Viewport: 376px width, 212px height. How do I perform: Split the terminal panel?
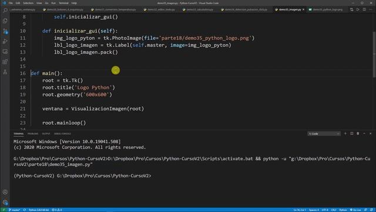click(x=351, y=134)
